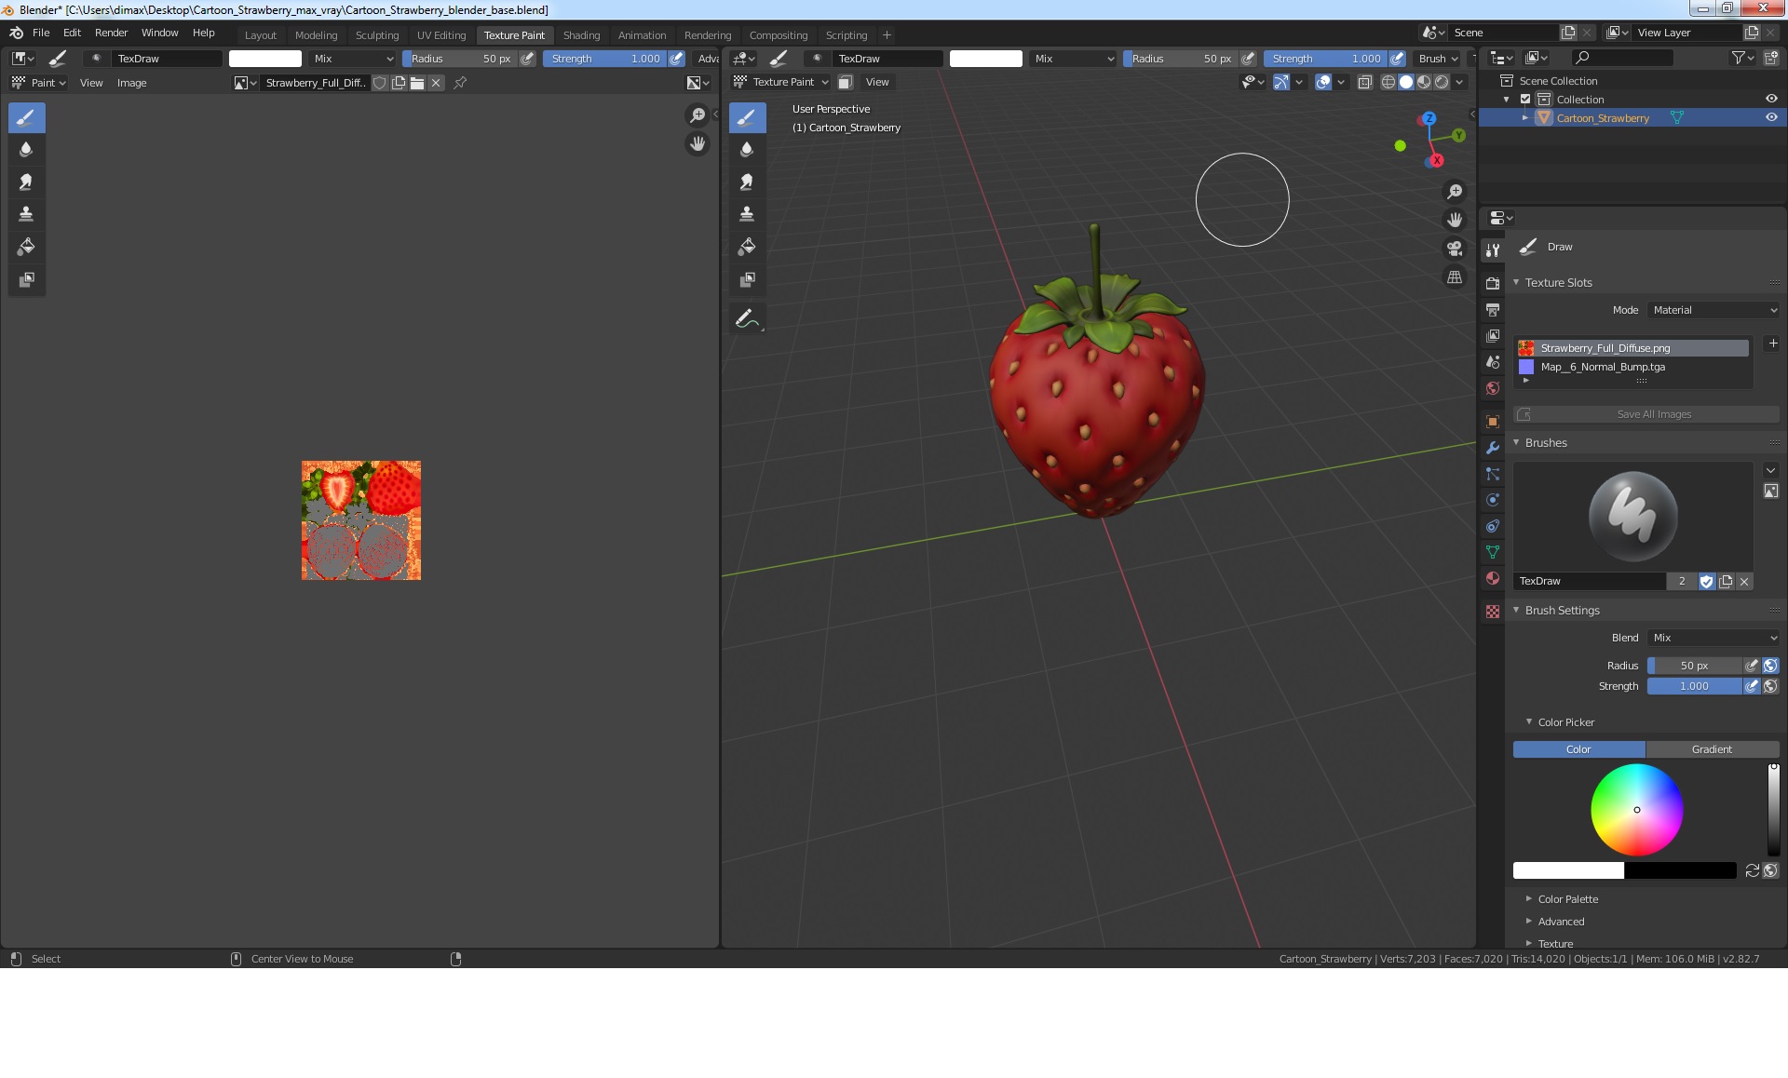Open the Output properties tab
Viewport: 1788px width, 1078px height.
click(x=1493, y=310)
